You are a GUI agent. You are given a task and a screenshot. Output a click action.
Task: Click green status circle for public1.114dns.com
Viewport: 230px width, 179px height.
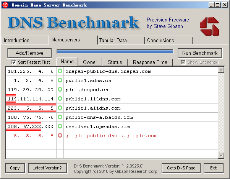[60, 99]
